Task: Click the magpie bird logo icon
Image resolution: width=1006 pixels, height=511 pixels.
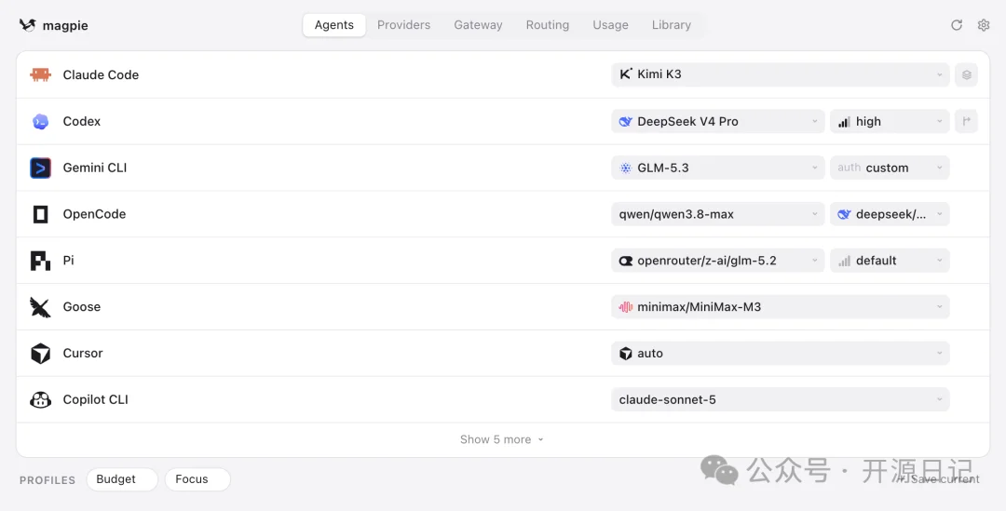Action: coord(28,26)
